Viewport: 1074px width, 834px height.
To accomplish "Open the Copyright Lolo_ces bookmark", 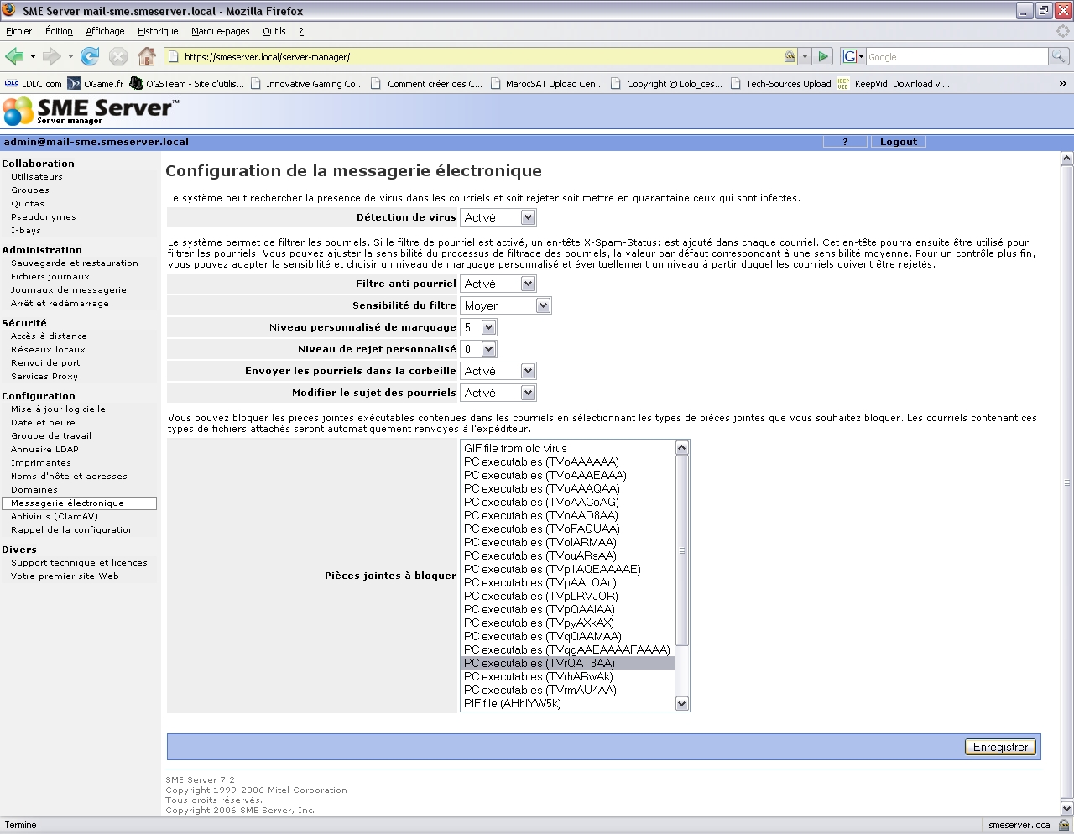I will point(666,84).
